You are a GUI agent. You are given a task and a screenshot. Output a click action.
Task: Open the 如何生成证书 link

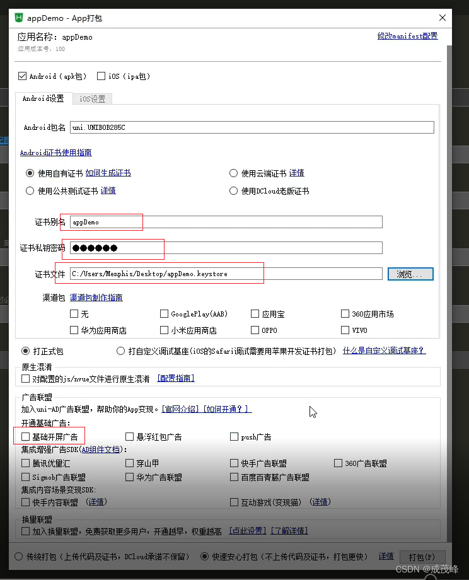click(108, 173)
